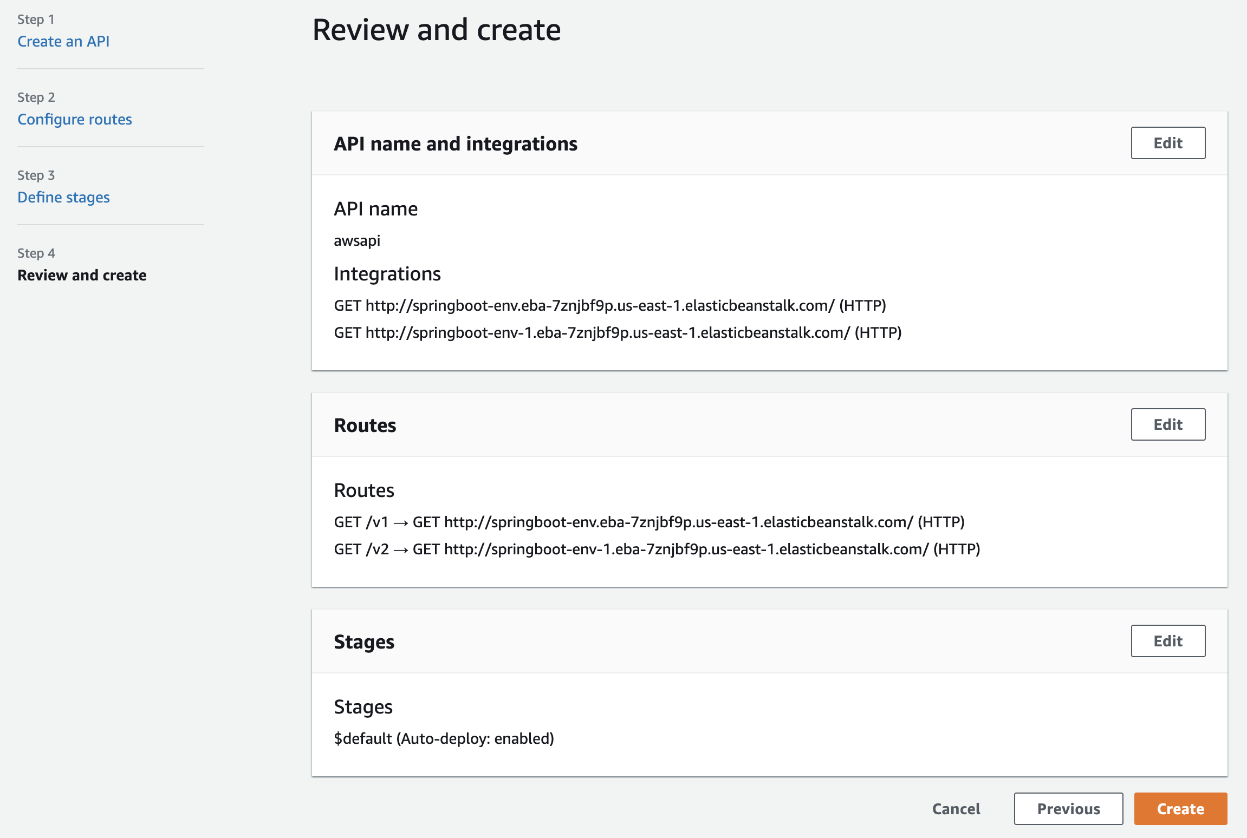
Task: Click the orange Create button
Action: [x=1180, y=809]
